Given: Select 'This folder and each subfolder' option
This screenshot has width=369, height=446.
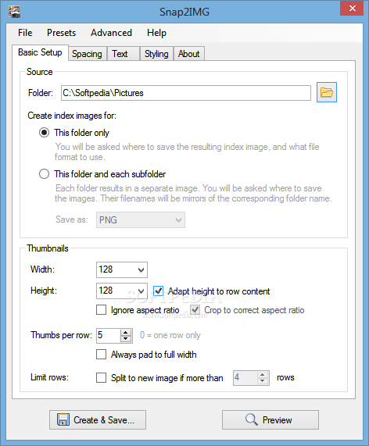Looking at the screenshot, I should [44, 174].
